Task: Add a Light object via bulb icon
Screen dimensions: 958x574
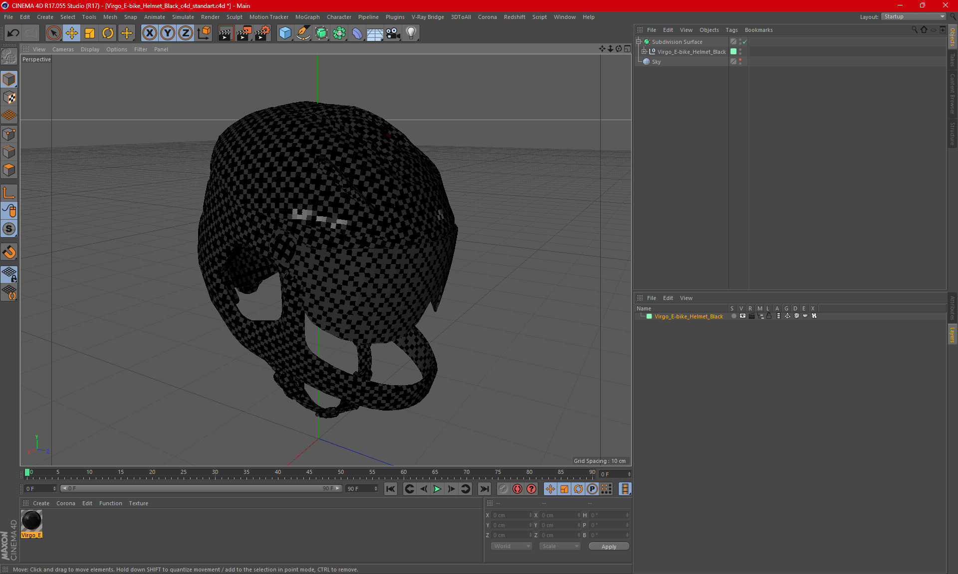Action: (411, 33)
